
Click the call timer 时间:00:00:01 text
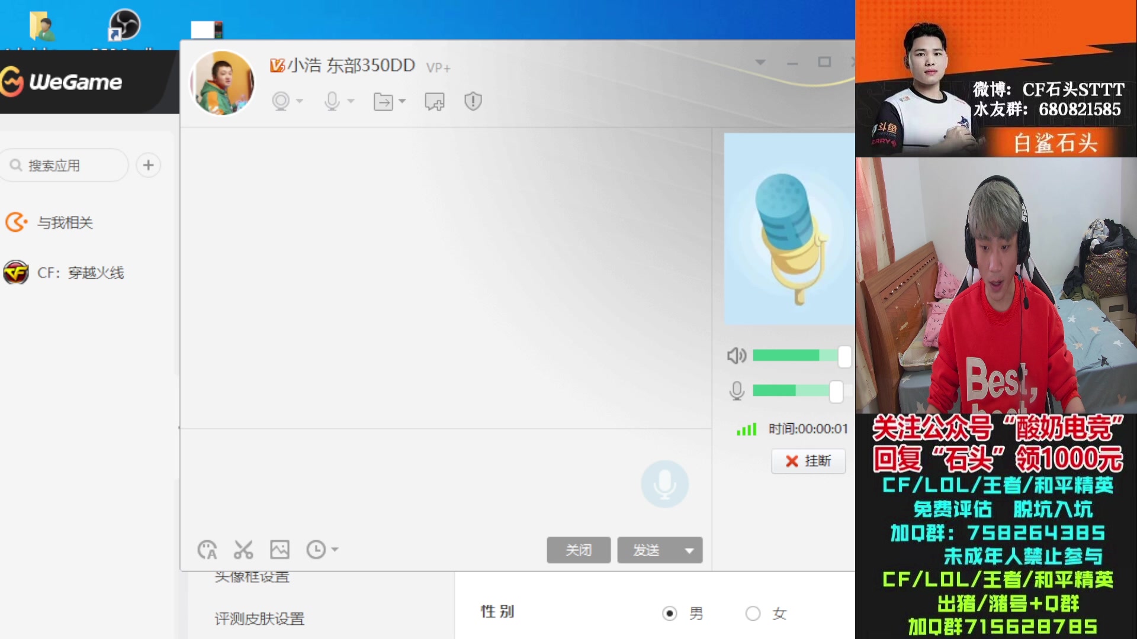(808, 429)
